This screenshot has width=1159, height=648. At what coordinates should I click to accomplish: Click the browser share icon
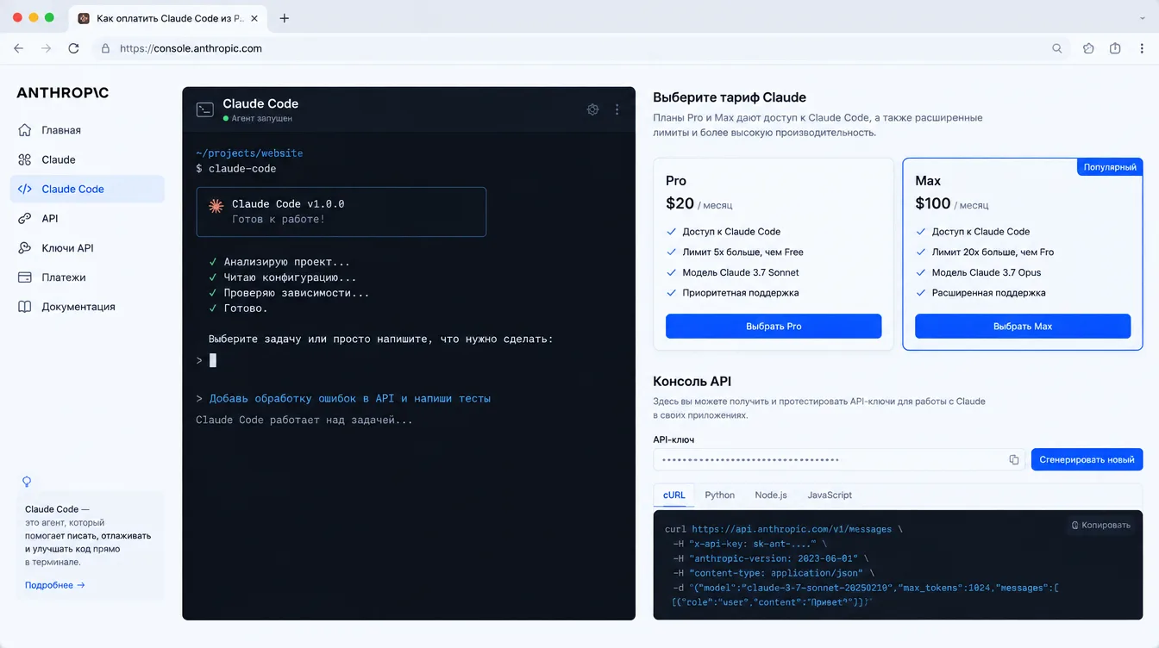tap(1115, 48)
